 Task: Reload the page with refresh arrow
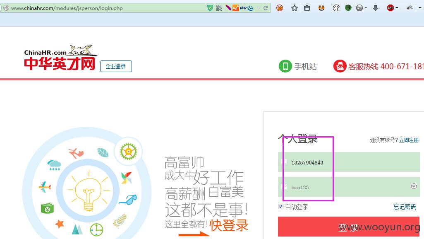point(266,8)
